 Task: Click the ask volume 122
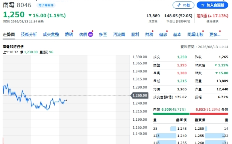(225, 136)
